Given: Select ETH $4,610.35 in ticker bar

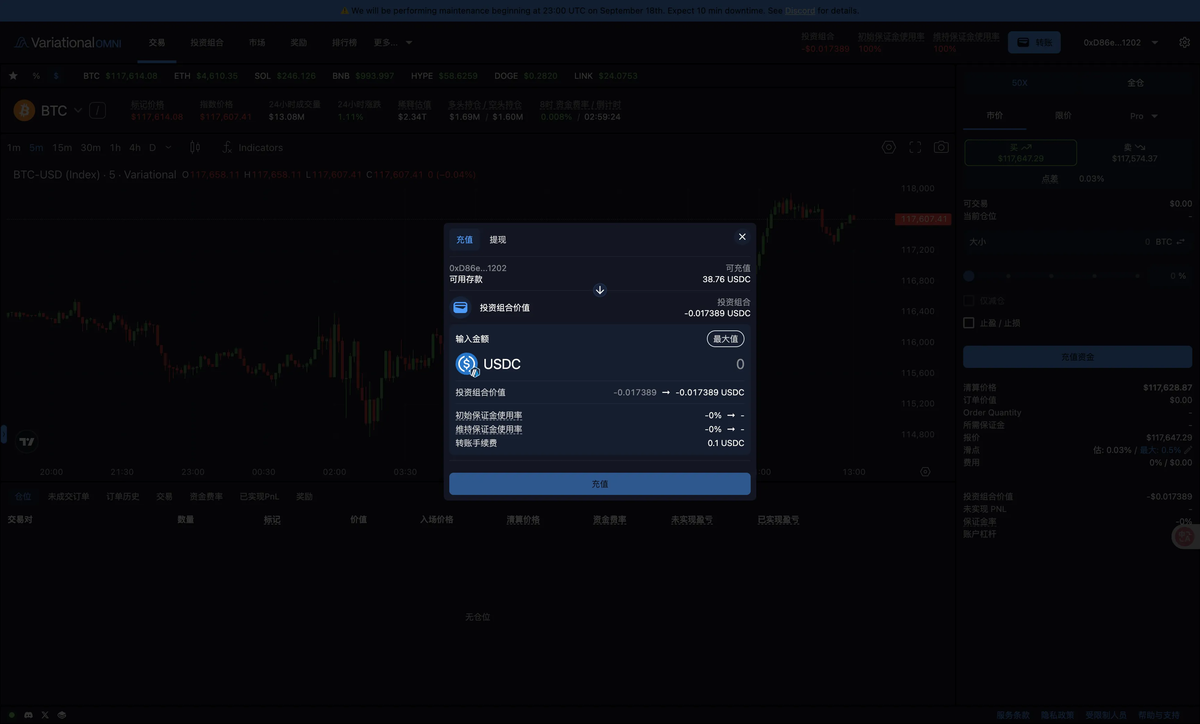Looking at the screenshot, I should (x=206, y=76).
